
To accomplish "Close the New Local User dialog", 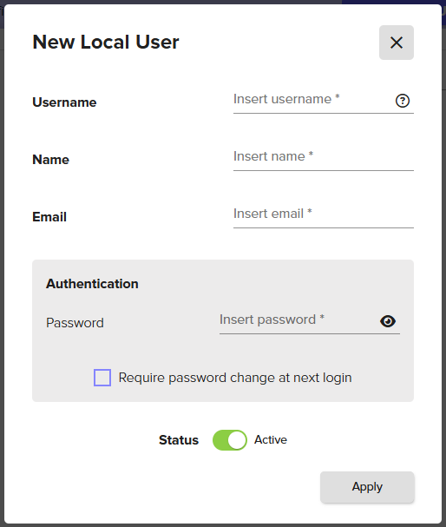I will pyautogui.click(x=397, y=43).
